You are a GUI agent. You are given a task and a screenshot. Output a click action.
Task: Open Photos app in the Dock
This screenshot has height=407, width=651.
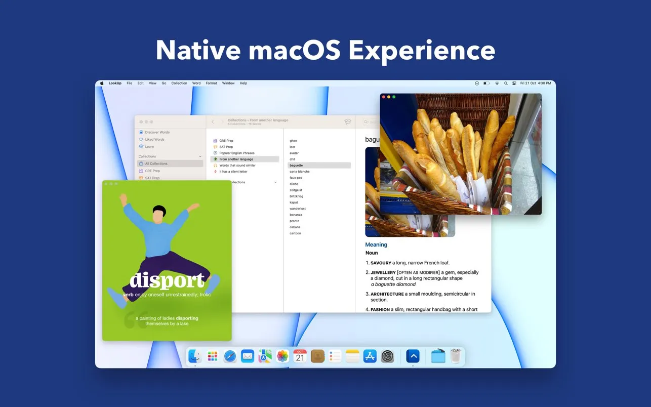click(282, 356)
